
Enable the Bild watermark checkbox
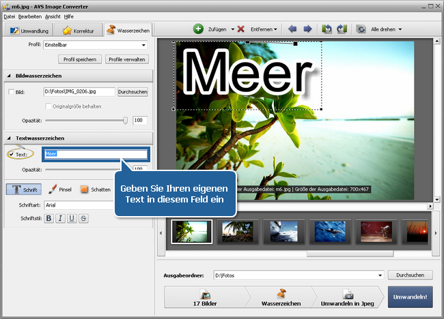(x=11, y=92)
